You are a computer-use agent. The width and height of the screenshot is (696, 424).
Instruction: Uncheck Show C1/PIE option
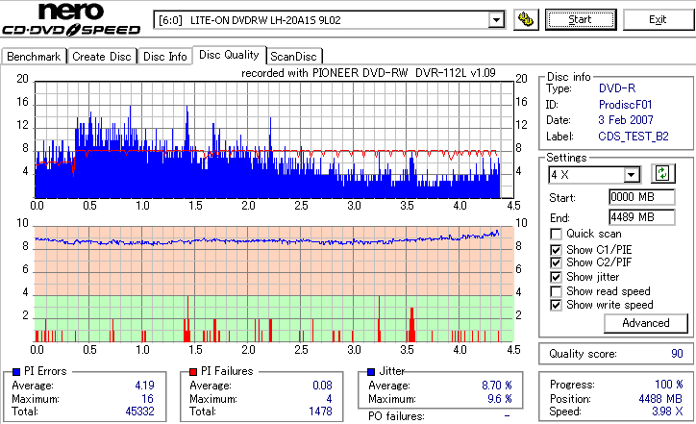pyautogui.click(x=556, y=250)
